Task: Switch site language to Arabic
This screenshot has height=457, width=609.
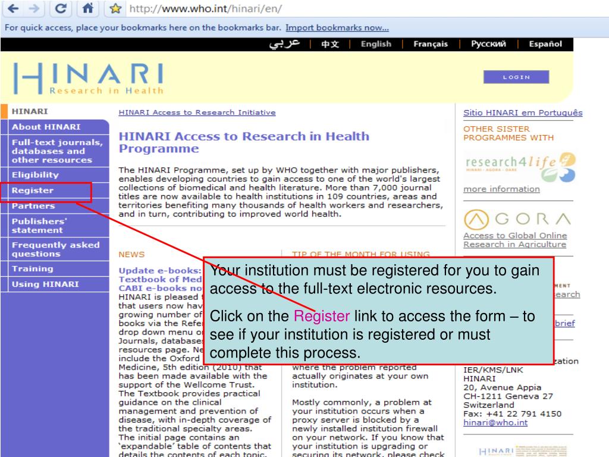Action: [x=285, y=44]
